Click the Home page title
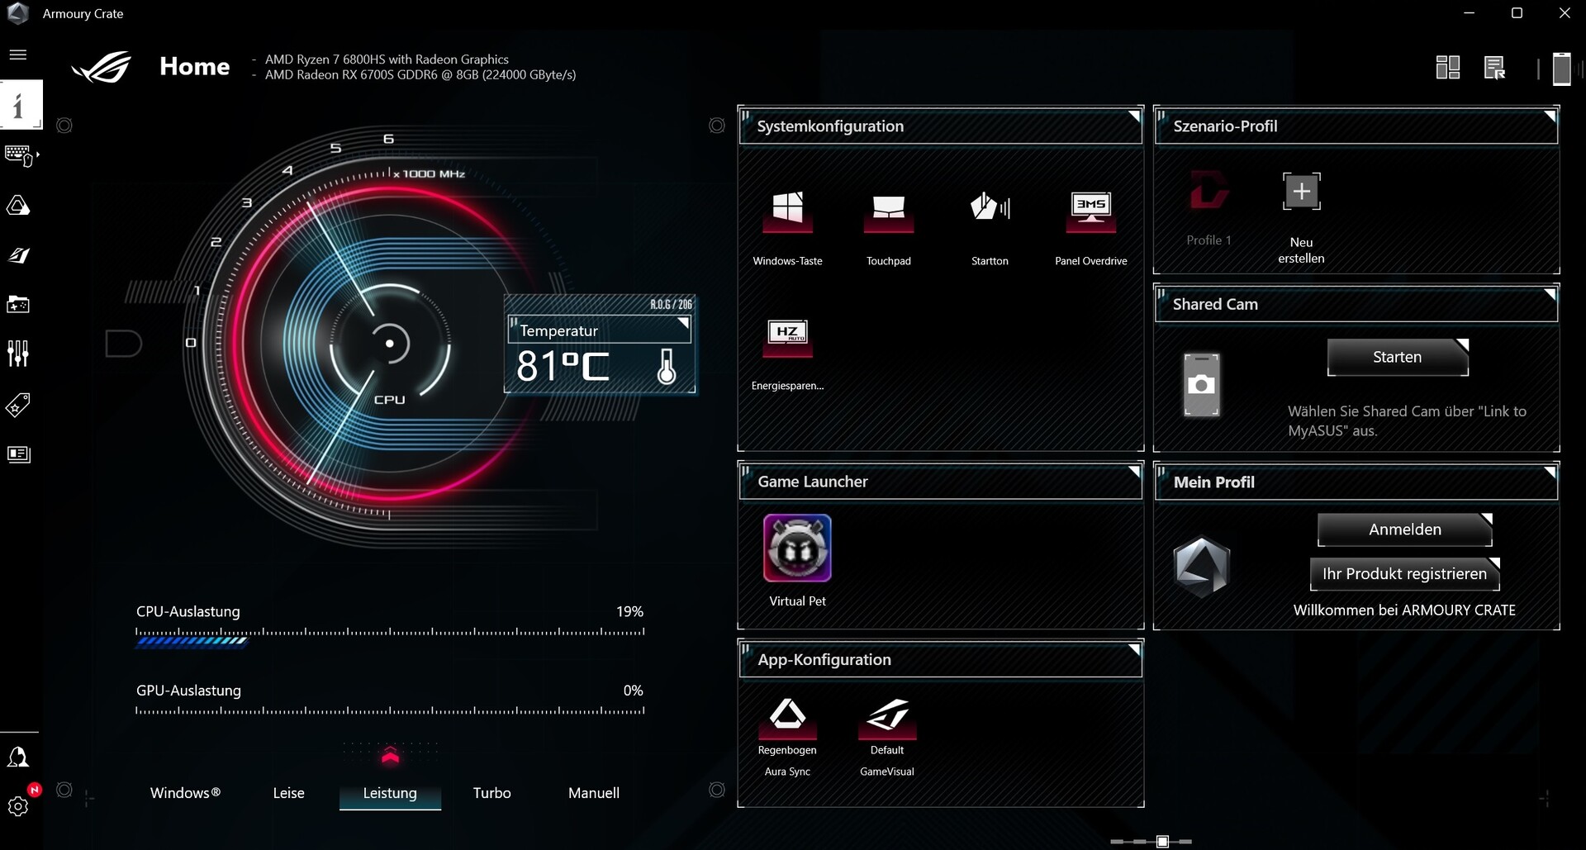 (x=195, y=66)
